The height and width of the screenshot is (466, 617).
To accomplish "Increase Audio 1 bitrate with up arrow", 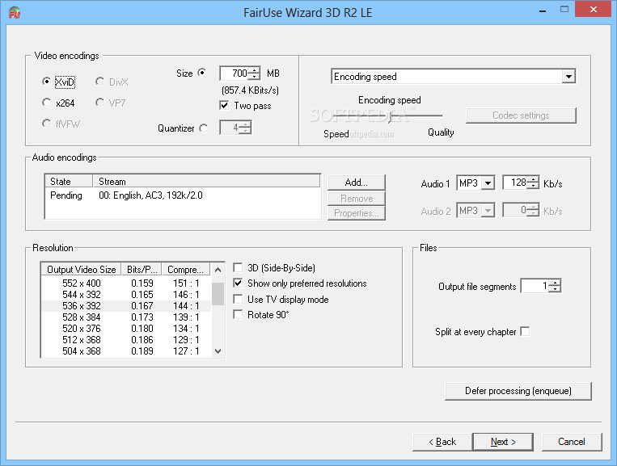I will [533, 180].
